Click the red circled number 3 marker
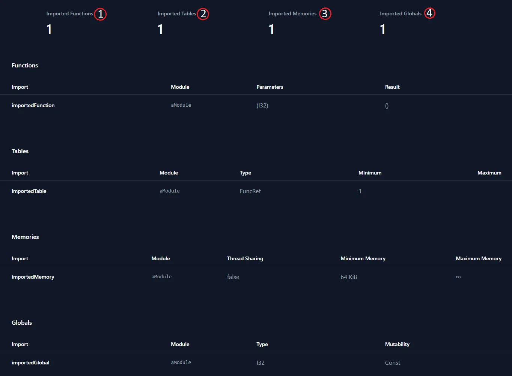The image size is (512, 376). point(325,14)
